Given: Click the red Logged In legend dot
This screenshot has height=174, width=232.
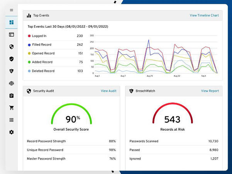Looking at the screenshot, I should pos(29,36).
